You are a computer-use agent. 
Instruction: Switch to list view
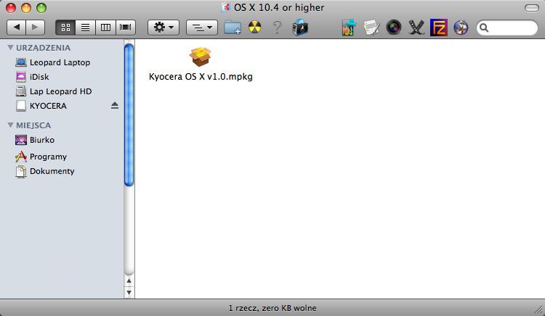[x=85, y=28]
